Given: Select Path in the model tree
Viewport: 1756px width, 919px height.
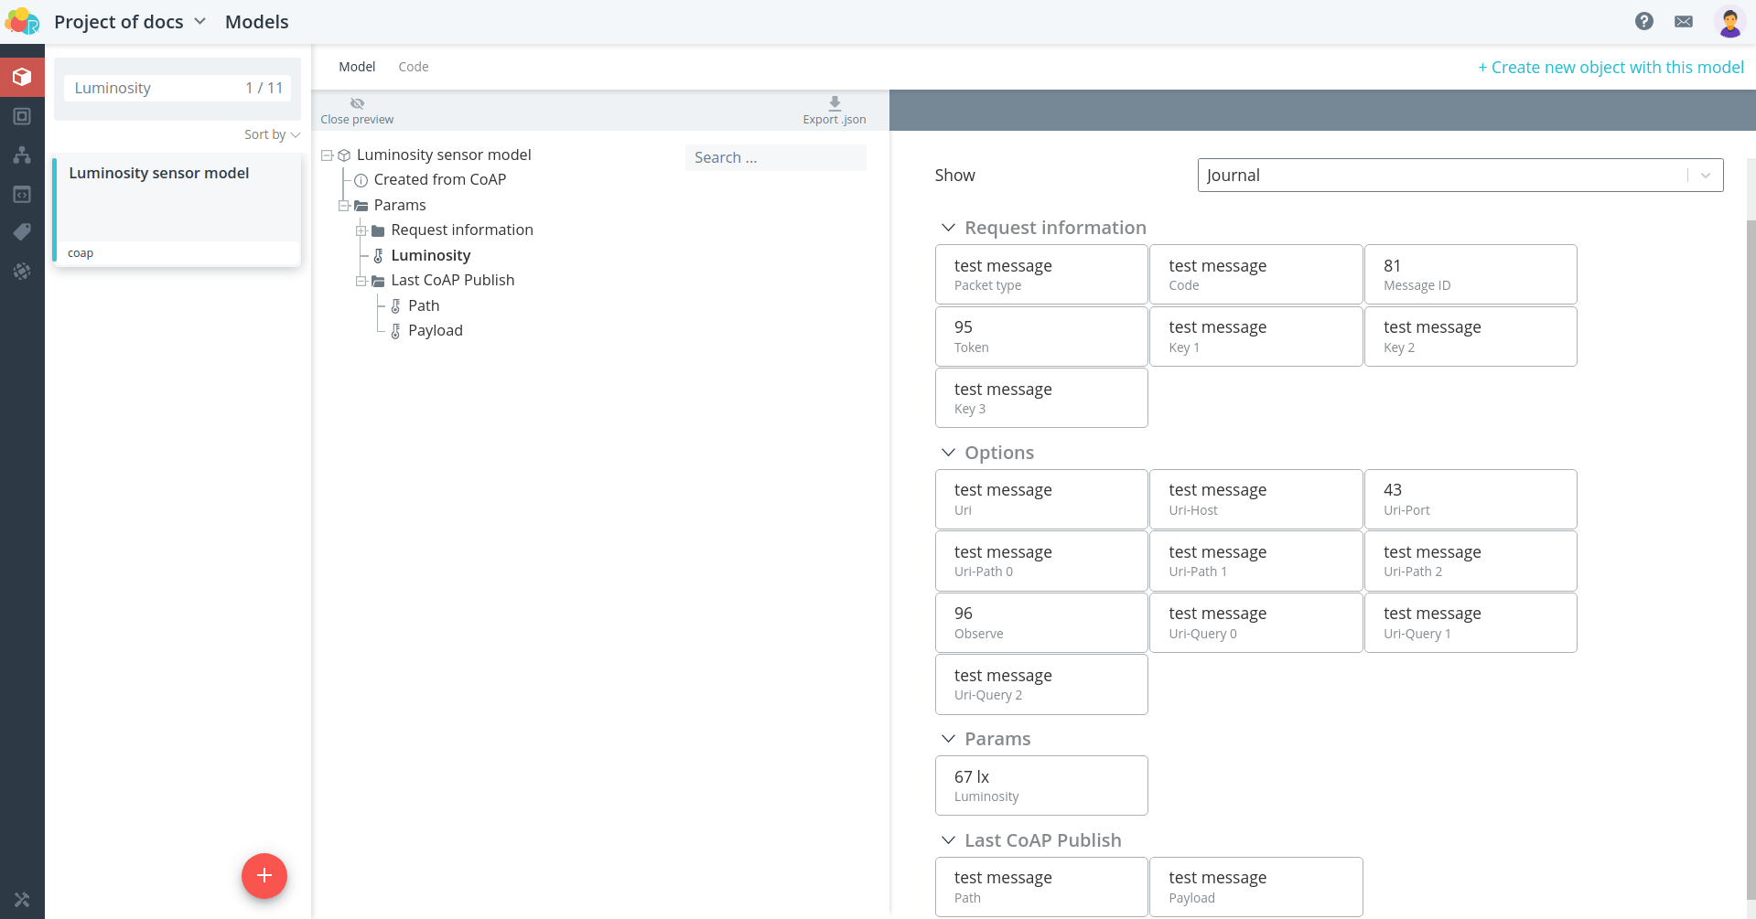Looking at the screenshot, I should 424,305.
